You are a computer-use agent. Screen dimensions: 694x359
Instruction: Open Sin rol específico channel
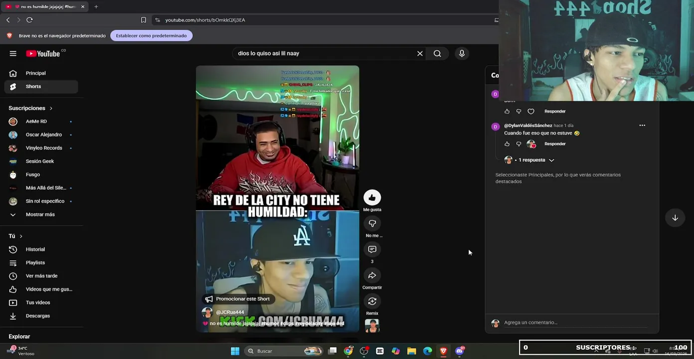coord(41,201)
